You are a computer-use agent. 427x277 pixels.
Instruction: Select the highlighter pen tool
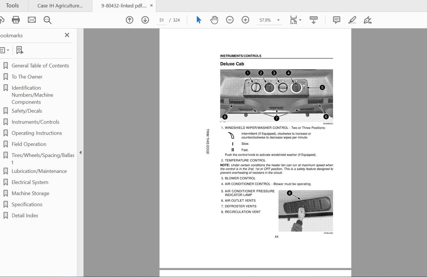click(x=352, y=20)
